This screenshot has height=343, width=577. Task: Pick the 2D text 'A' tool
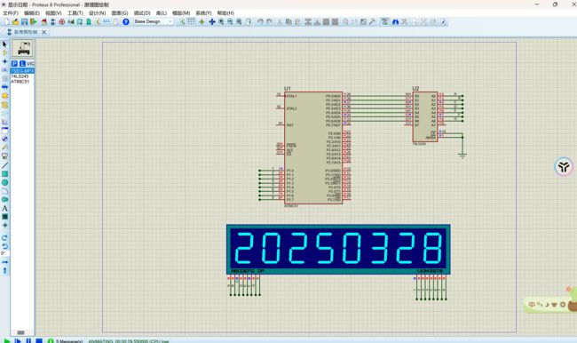coord(4,208)
